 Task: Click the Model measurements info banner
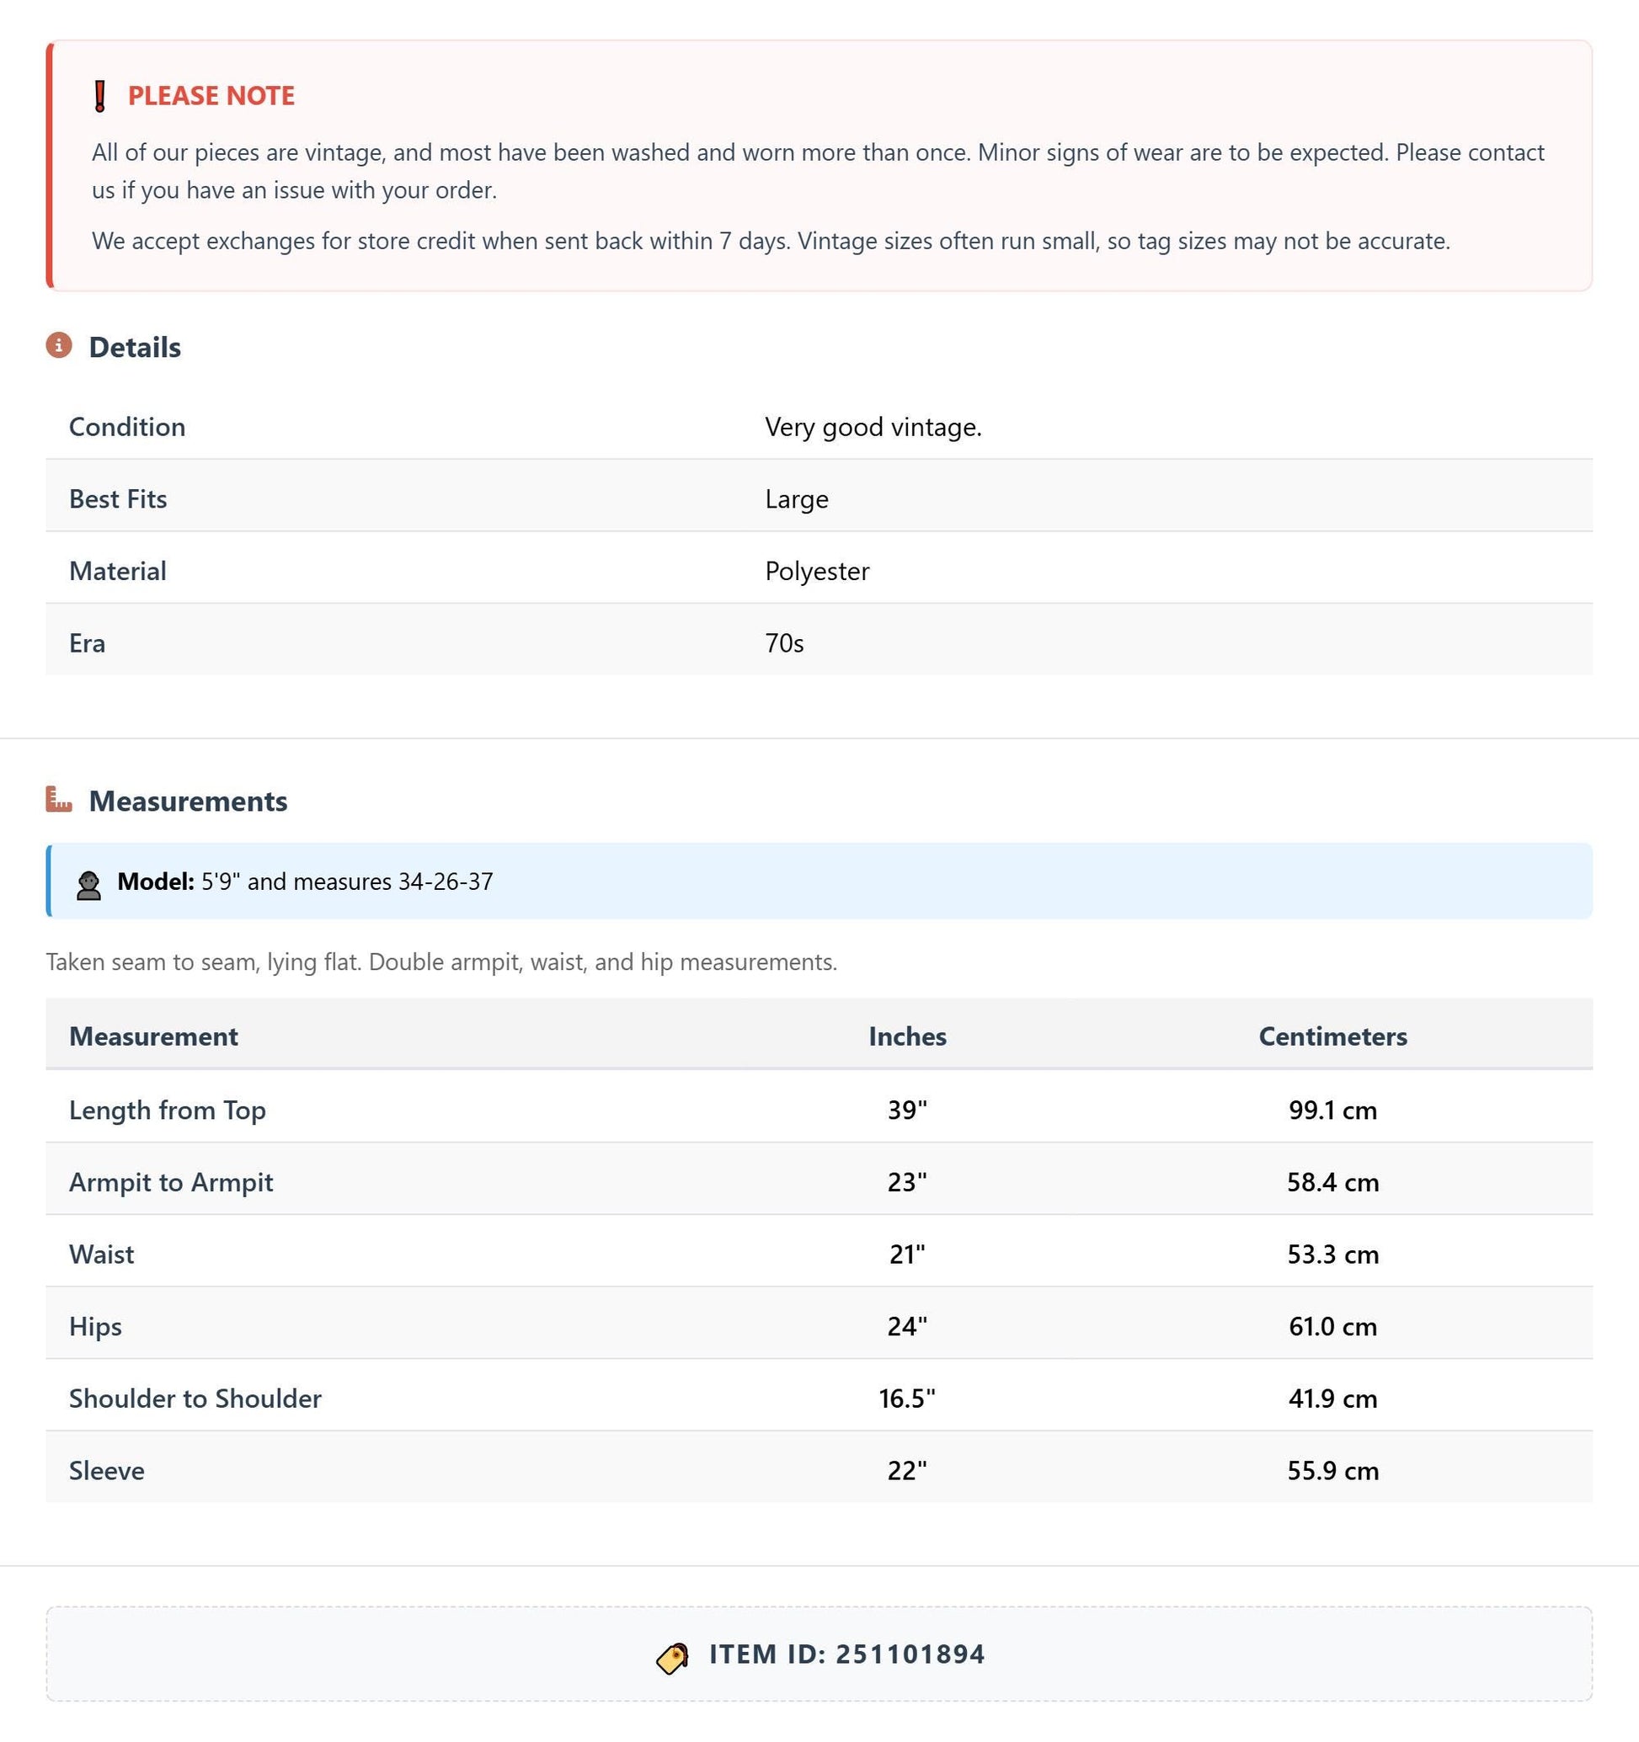[x=819, y=881]
